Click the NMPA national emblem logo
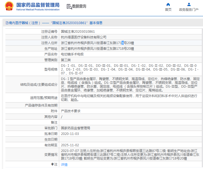203x169 pixels. point(9,6)
